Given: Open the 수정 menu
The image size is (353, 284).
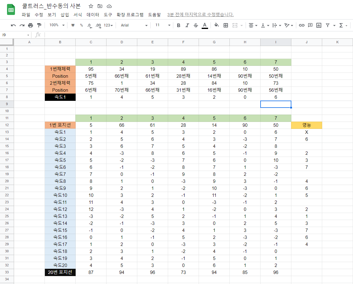Looking at the screenshot, I should coord(39,15).
